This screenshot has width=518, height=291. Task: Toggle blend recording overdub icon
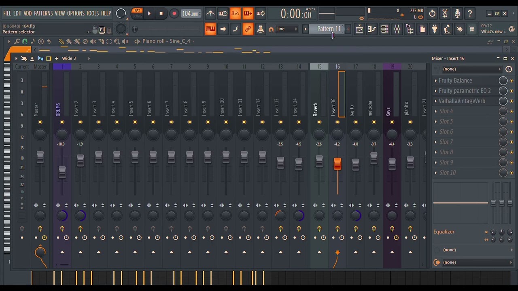248,14
